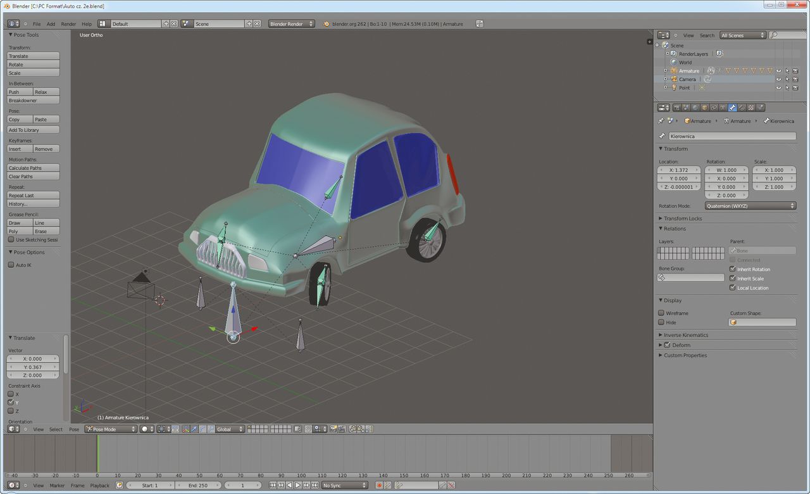This screenshot has height=494, width=810.
Task: Click Calculate Paths button
Action: (x=33, y=168)
